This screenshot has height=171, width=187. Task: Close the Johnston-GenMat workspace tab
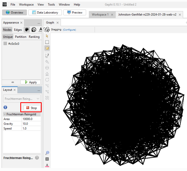(x=180, y=15)
